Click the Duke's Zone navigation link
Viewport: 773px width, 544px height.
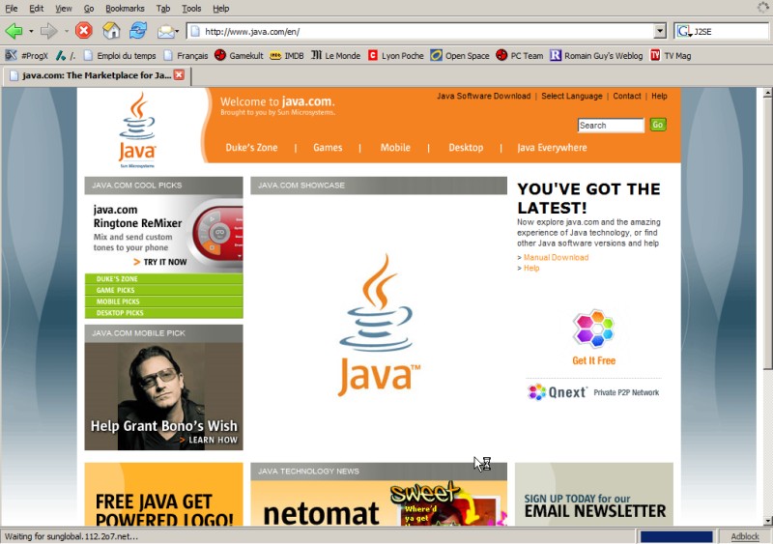(x=251, y=148)
